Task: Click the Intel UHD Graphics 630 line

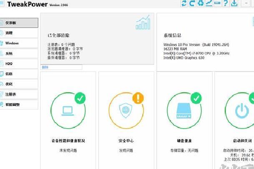Action: click(x=184, y=58)
